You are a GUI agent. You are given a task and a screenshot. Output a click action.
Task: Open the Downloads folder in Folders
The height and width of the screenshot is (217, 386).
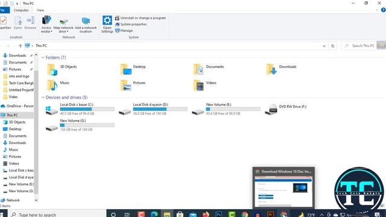pyautogui.click(x=281, y=69)
